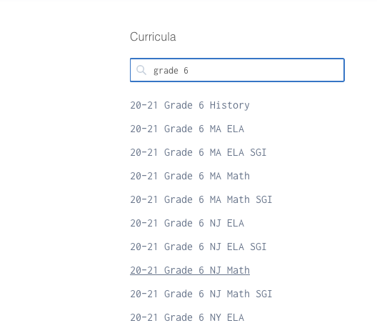377x333 pixels.
Task: Select 20-21 Grade 6 NJ ELA SGI
Action: coord(198,247)
